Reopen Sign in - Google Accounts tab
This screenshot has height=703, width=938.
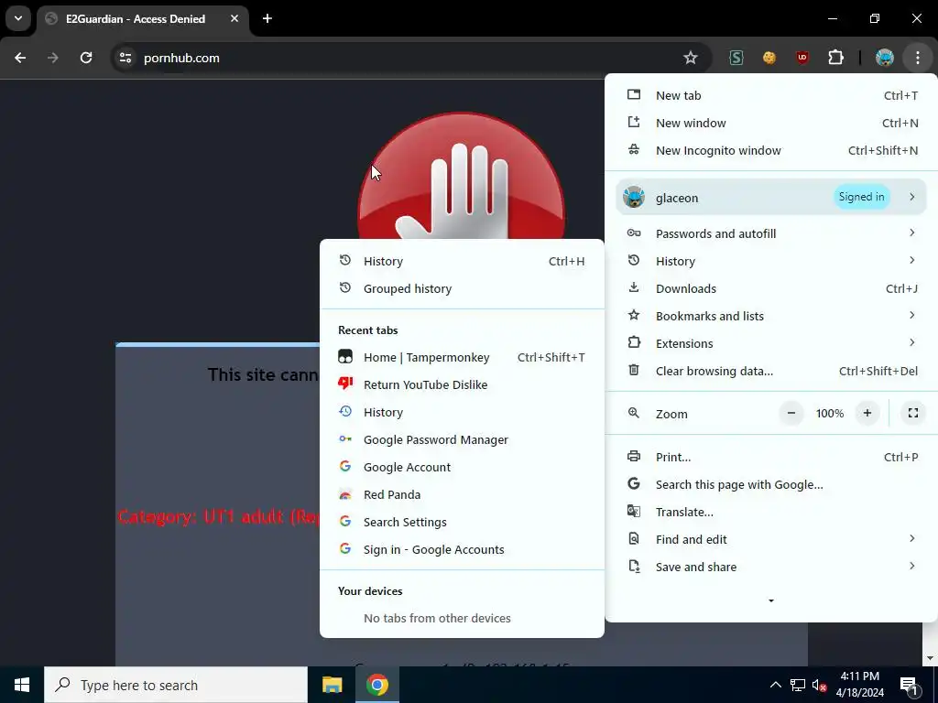tap(462, 550)
